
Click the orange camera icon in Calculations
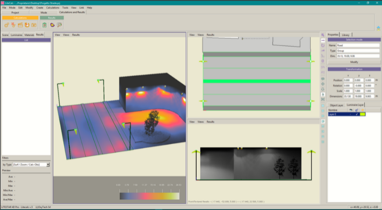(x=34, y=25)
